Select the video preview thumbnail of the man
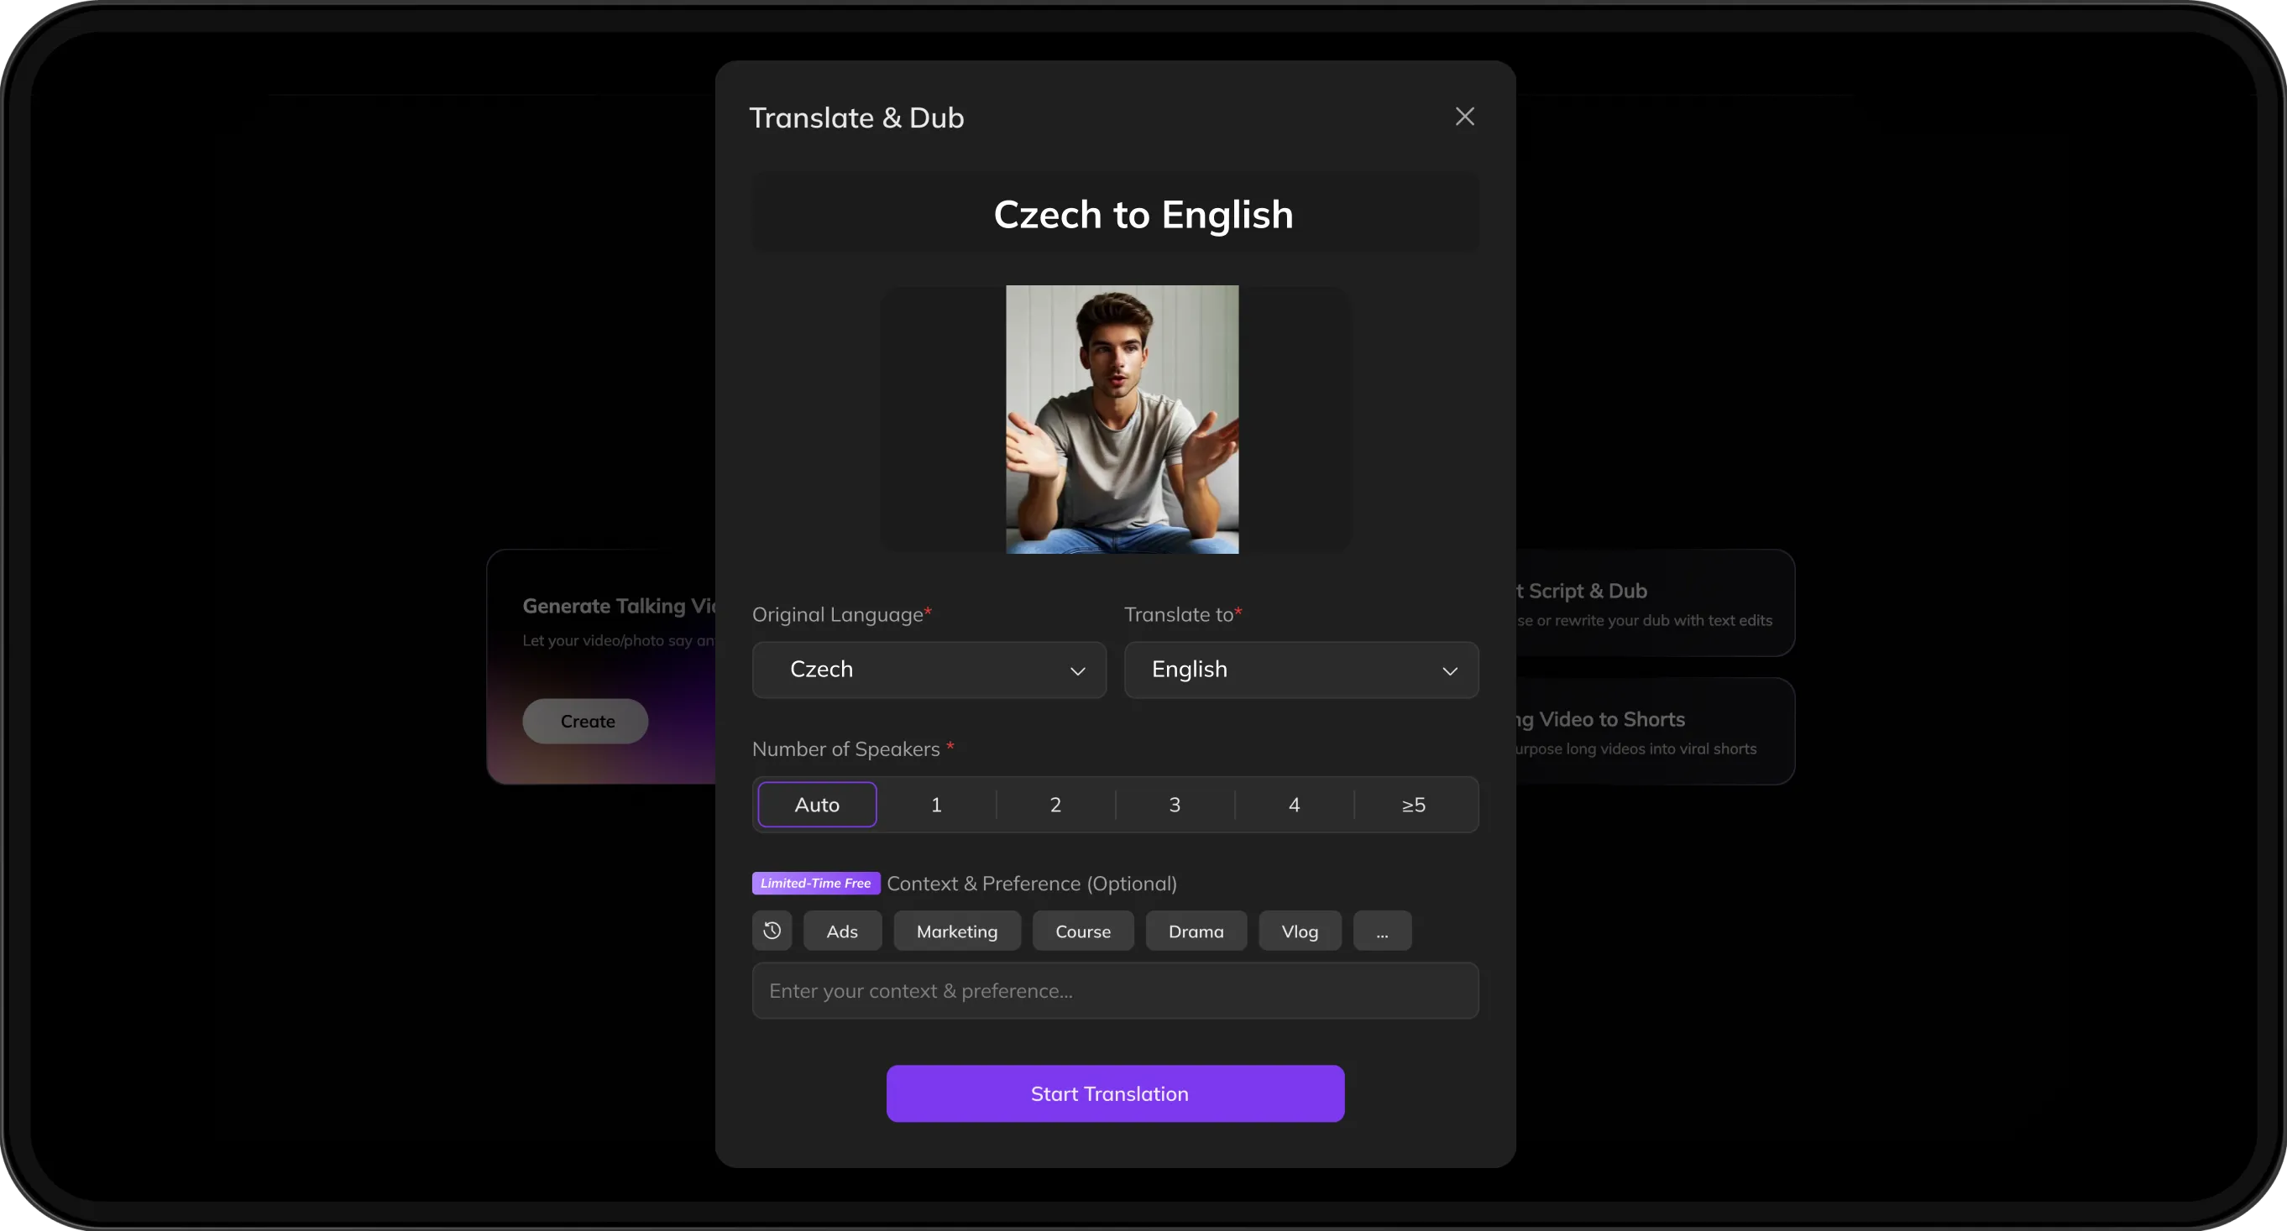This screenshot has height=1231, width=2287. tap(1122, 419)
